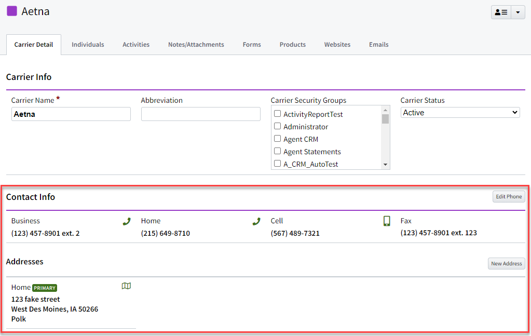
Task: Click the security groups scrollbar thumb
Action: click(x=385, y=119)
